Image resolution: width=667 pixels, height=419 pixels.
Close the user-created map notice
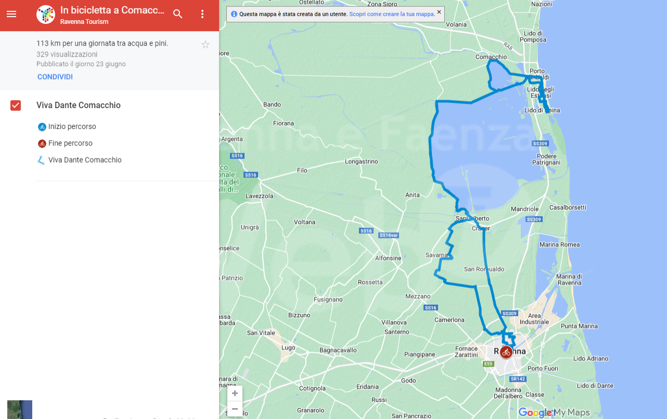click(439, 11)
